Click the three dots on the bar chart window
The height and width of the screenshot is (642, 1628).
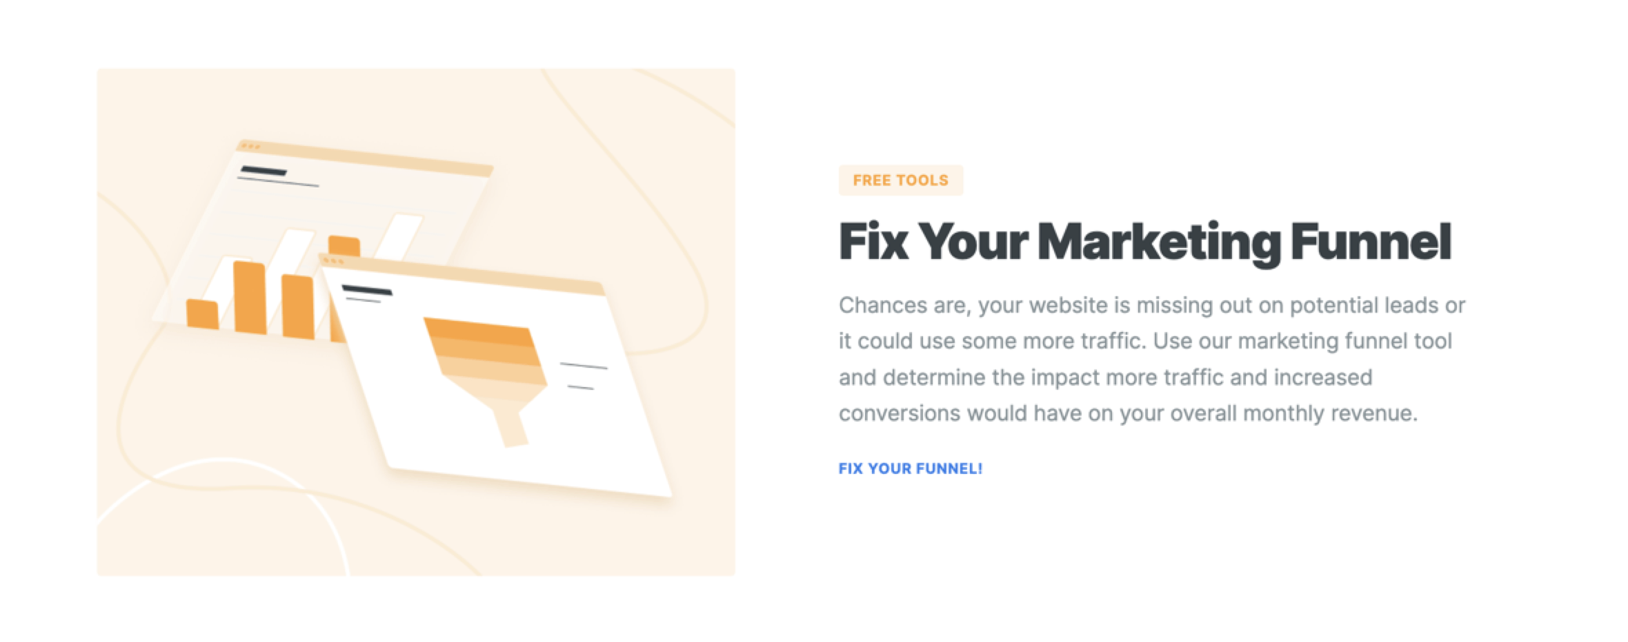click(250, 147)
